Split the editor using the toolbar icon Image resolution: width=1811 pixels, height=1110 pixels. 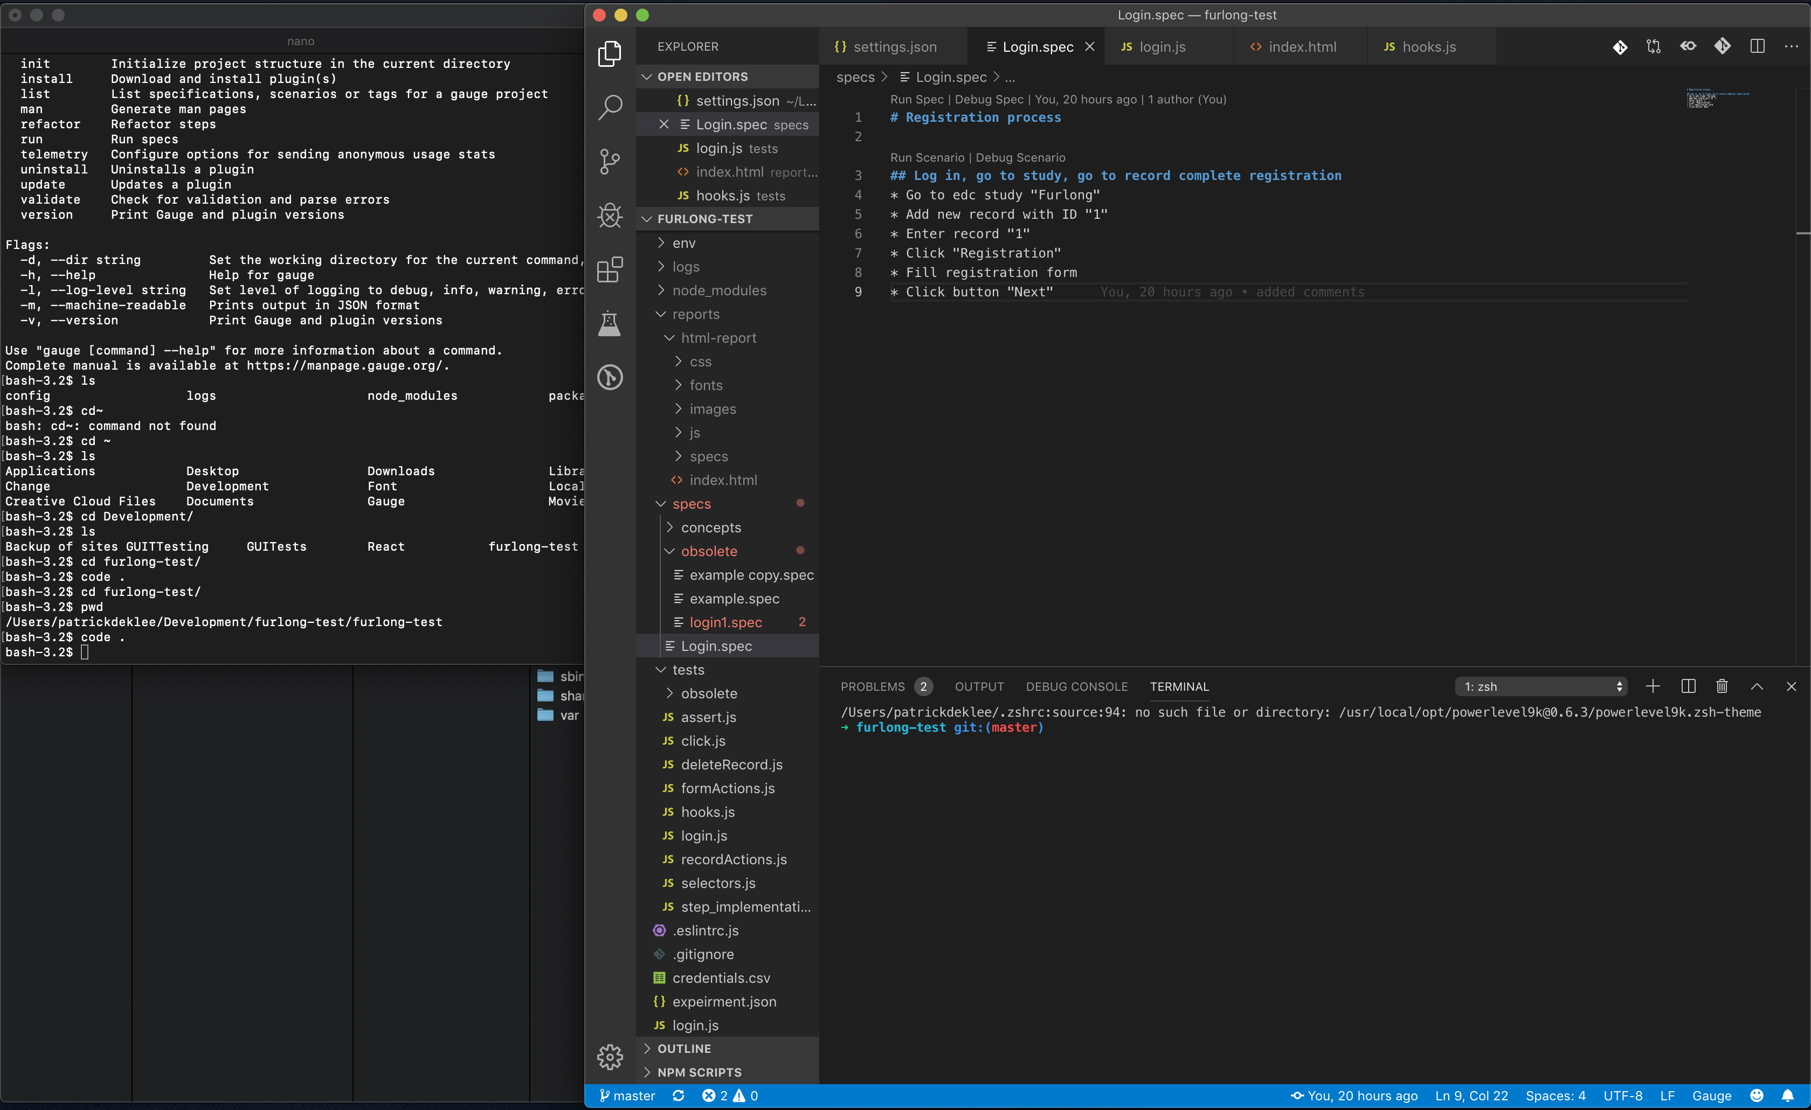[x=1757, y=46]
